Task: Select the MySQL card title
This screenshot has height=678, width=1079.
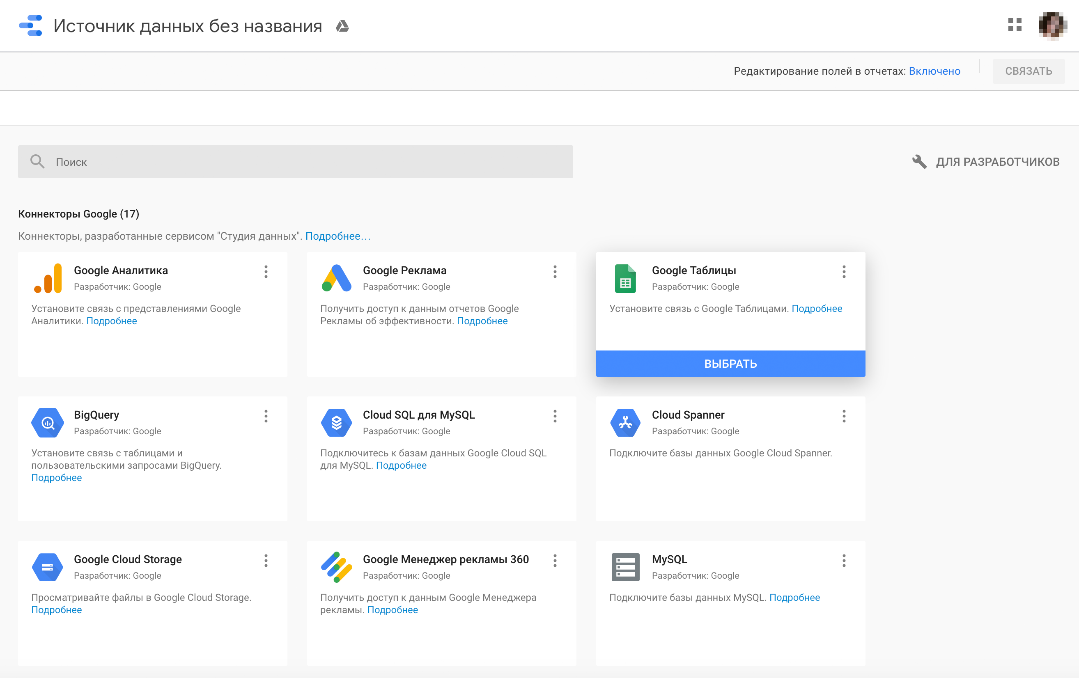Action: point(669,559)
